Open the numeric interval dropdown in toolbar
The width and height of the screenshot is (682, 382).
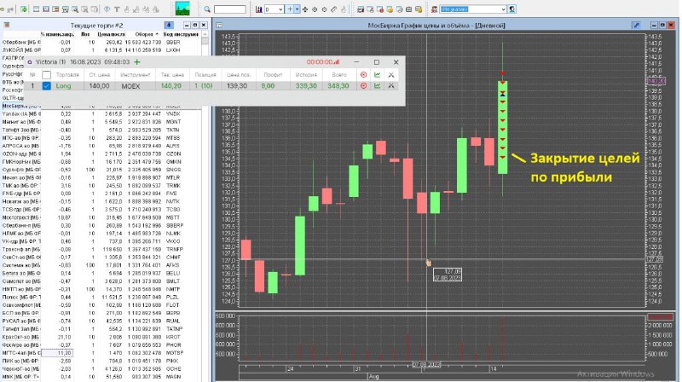point(275,9)
